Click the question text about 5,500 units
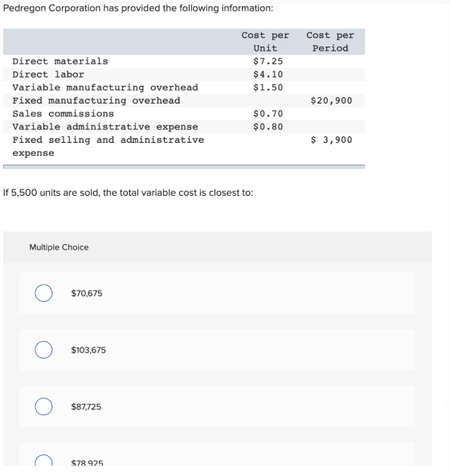This screenshot has width=450, height=472. (128, 193)
